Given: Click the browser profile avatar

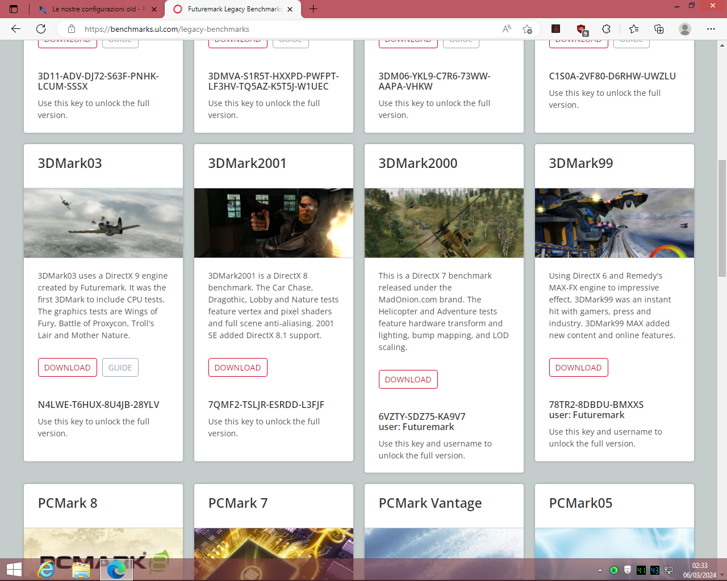Looking at the screenshot, I should point(685,29).
